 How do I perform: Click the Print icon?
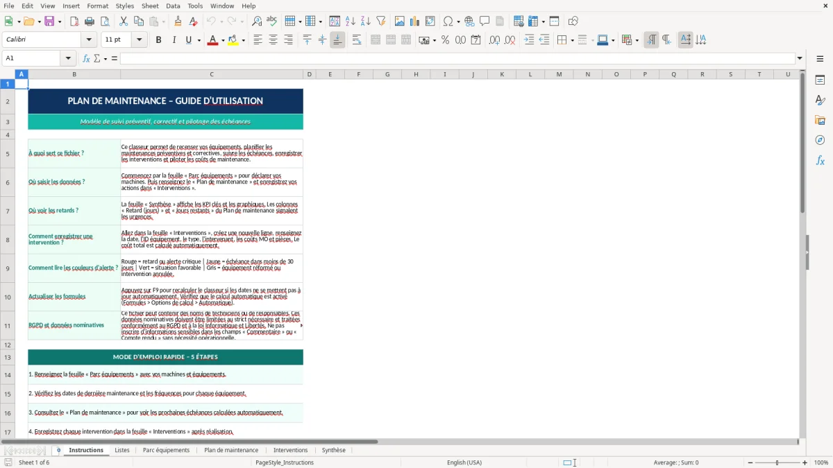90,21
